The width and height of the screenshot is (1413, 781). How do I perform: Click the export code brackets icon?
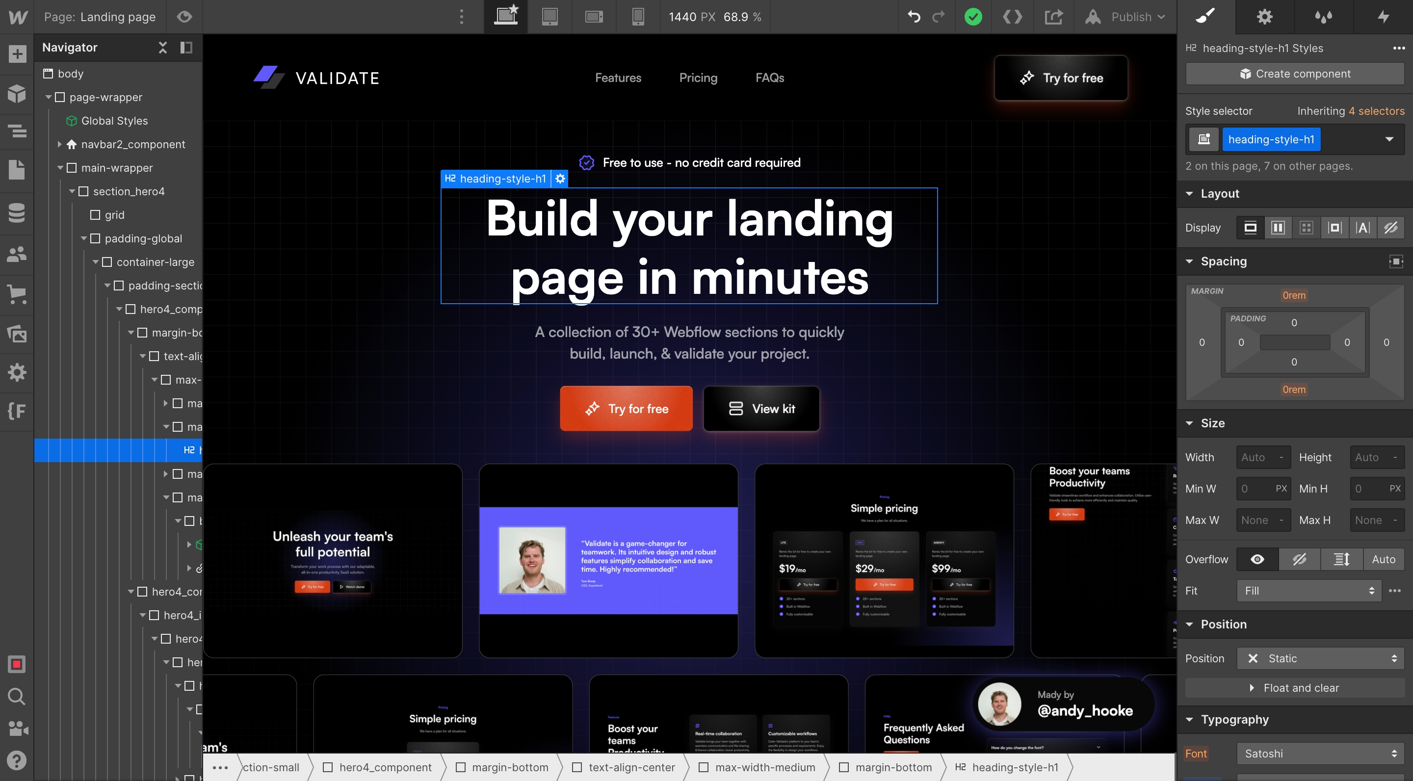1013,17
